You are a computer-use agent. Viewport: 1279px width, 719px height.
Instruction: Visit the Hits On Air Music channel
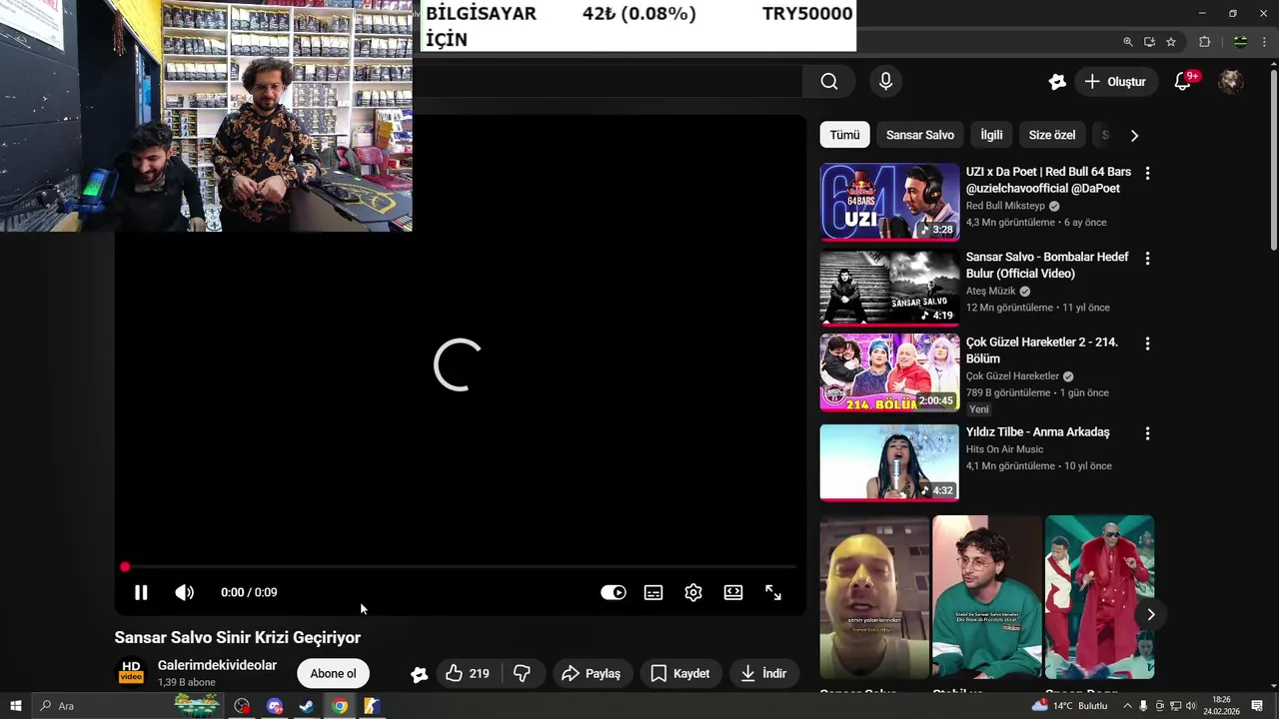pos(1004,449)
